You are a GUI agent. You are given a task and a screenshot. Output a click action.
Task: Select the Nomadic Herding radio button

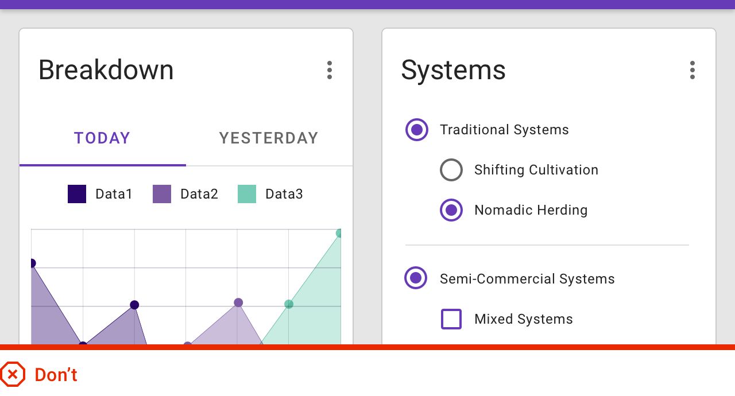pos(451,210)
